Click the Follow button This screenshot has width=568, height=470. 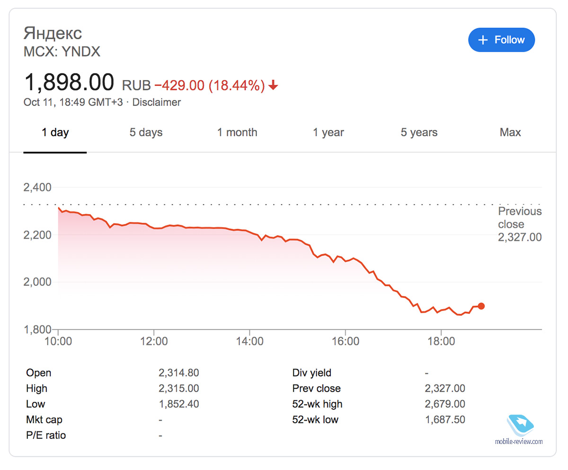[x=501, y=40]
